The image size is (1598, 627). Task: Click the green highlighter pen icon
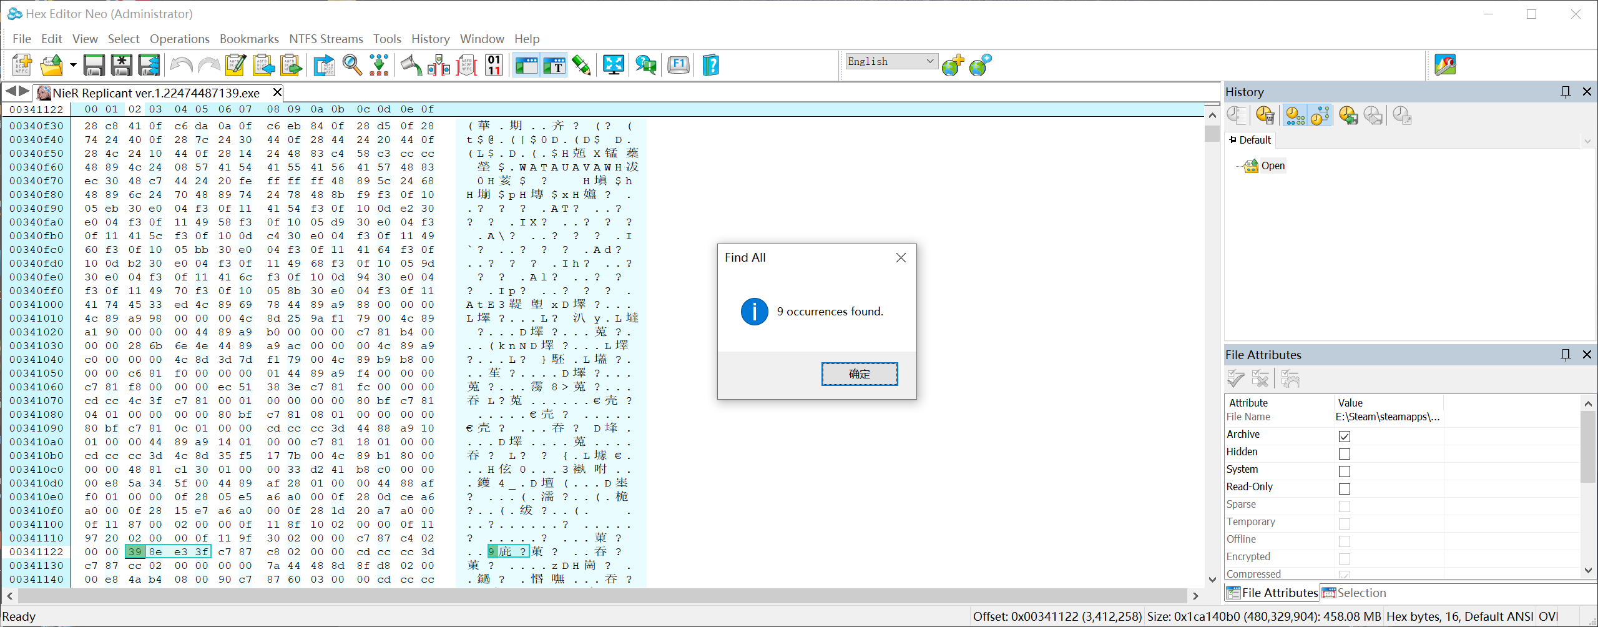point(581,65)
